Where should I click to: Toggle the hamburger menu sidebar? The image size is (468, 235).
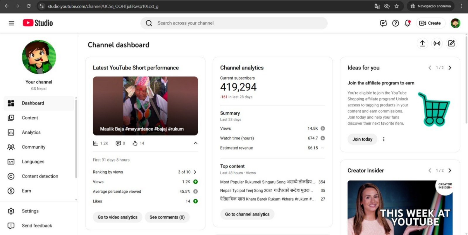click(11, 23)
